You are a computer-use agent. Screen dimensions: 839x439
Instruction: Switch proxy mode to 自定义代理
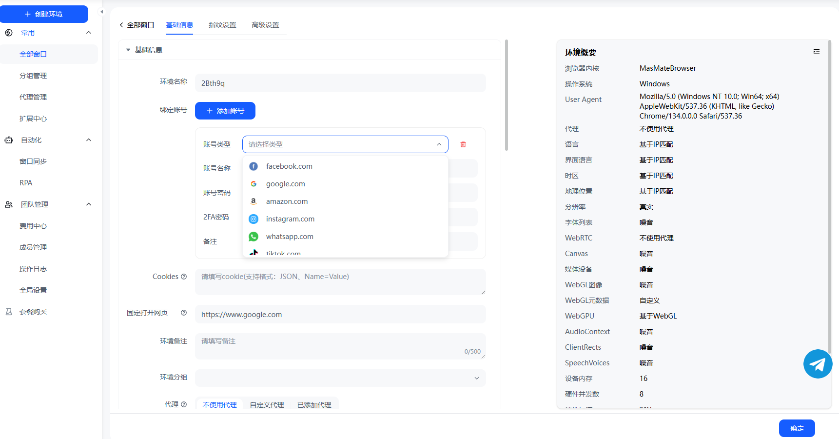click(267, 405)
